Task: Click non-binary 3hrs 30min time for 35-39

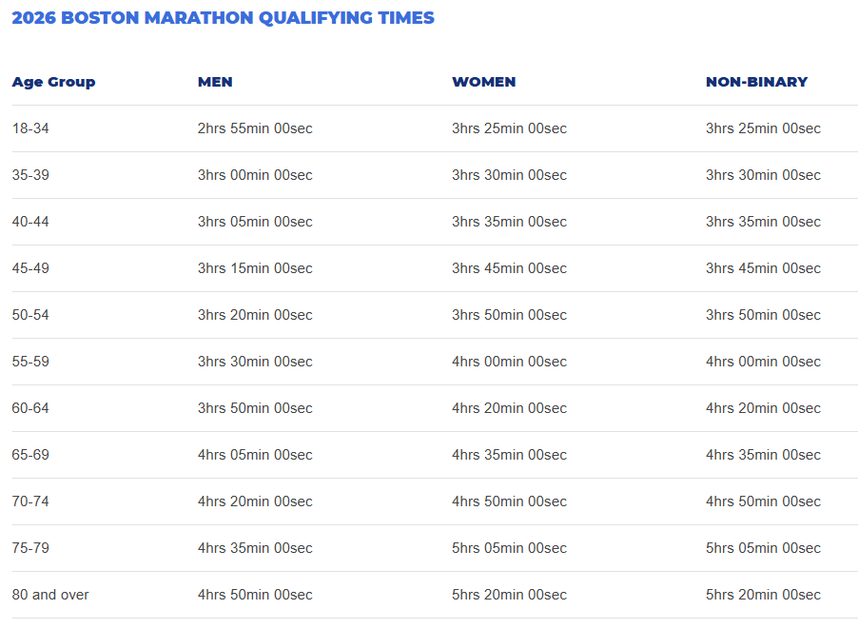Action: 763,175
